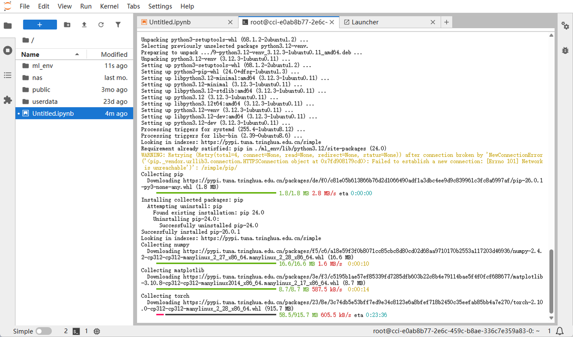Click the root folder breadcrumb icon
Screen dimensions: 573x337
pos(26,40)
